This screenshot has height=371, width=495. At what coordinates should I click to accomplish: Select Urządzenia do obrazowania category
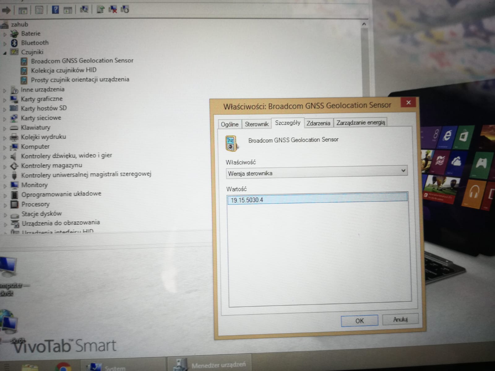[x=61, y=223]
